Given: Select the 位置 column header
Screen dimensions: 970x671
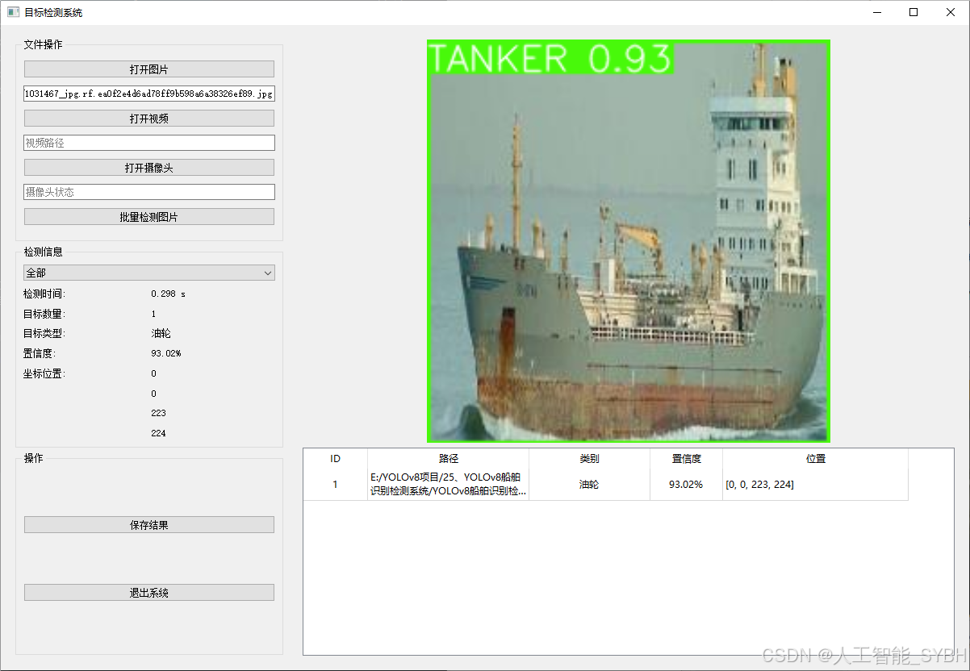Looking at the screenshot, I should [x=816, y=459].
